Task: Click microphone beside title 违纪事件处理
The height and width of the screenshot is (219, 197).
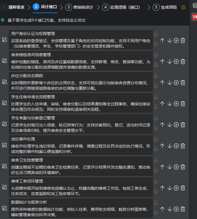Action: pyautogui.click(x=156, y=140)
